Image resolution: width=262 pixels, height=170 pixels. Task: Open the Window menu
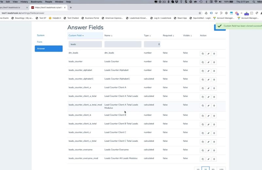[x=59, y=2]
